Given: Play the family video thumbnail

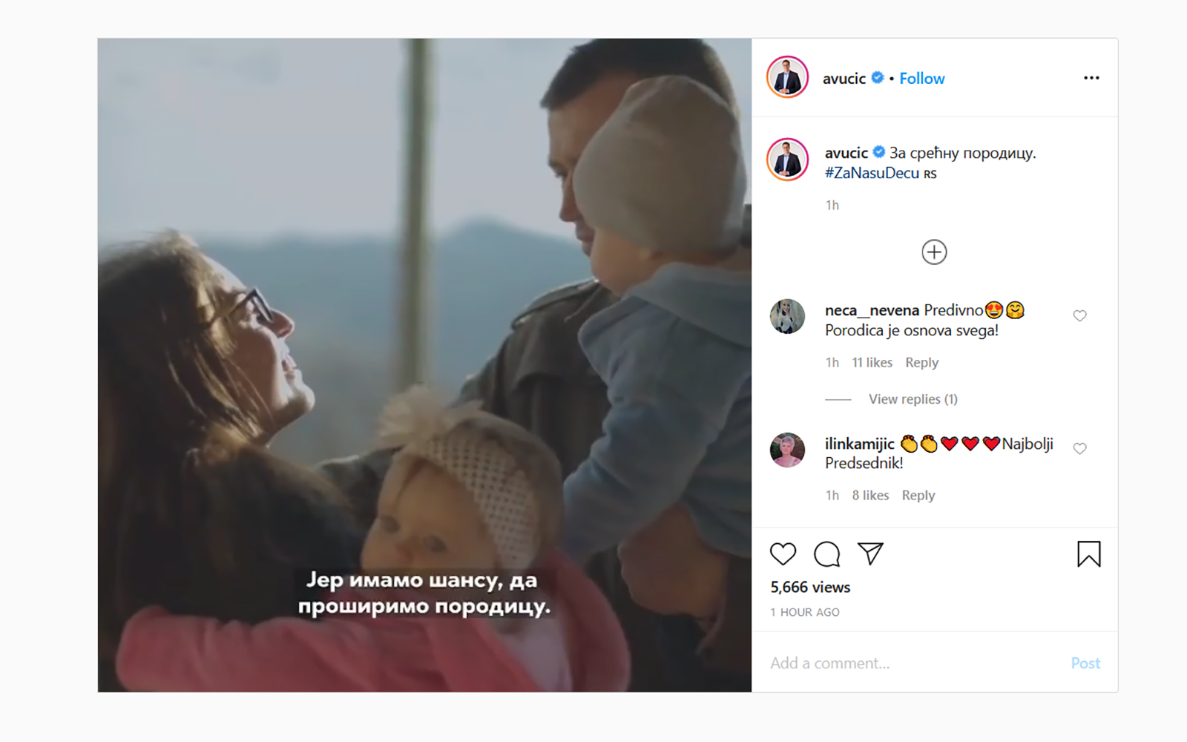Looking at the screenshot, I should point(424,365).
